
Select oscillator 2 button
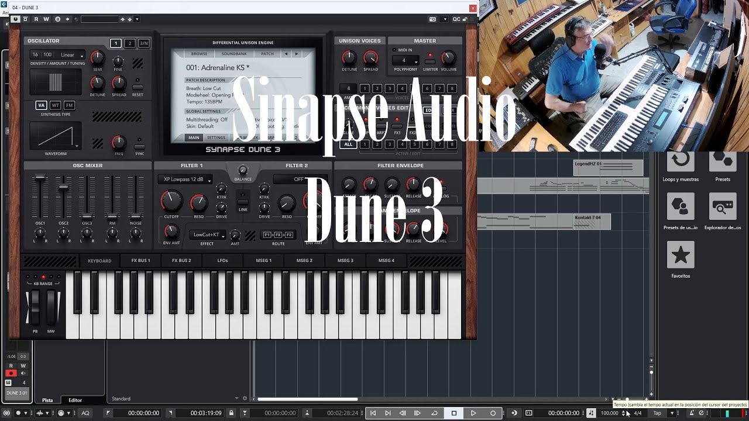click(129, 43)
